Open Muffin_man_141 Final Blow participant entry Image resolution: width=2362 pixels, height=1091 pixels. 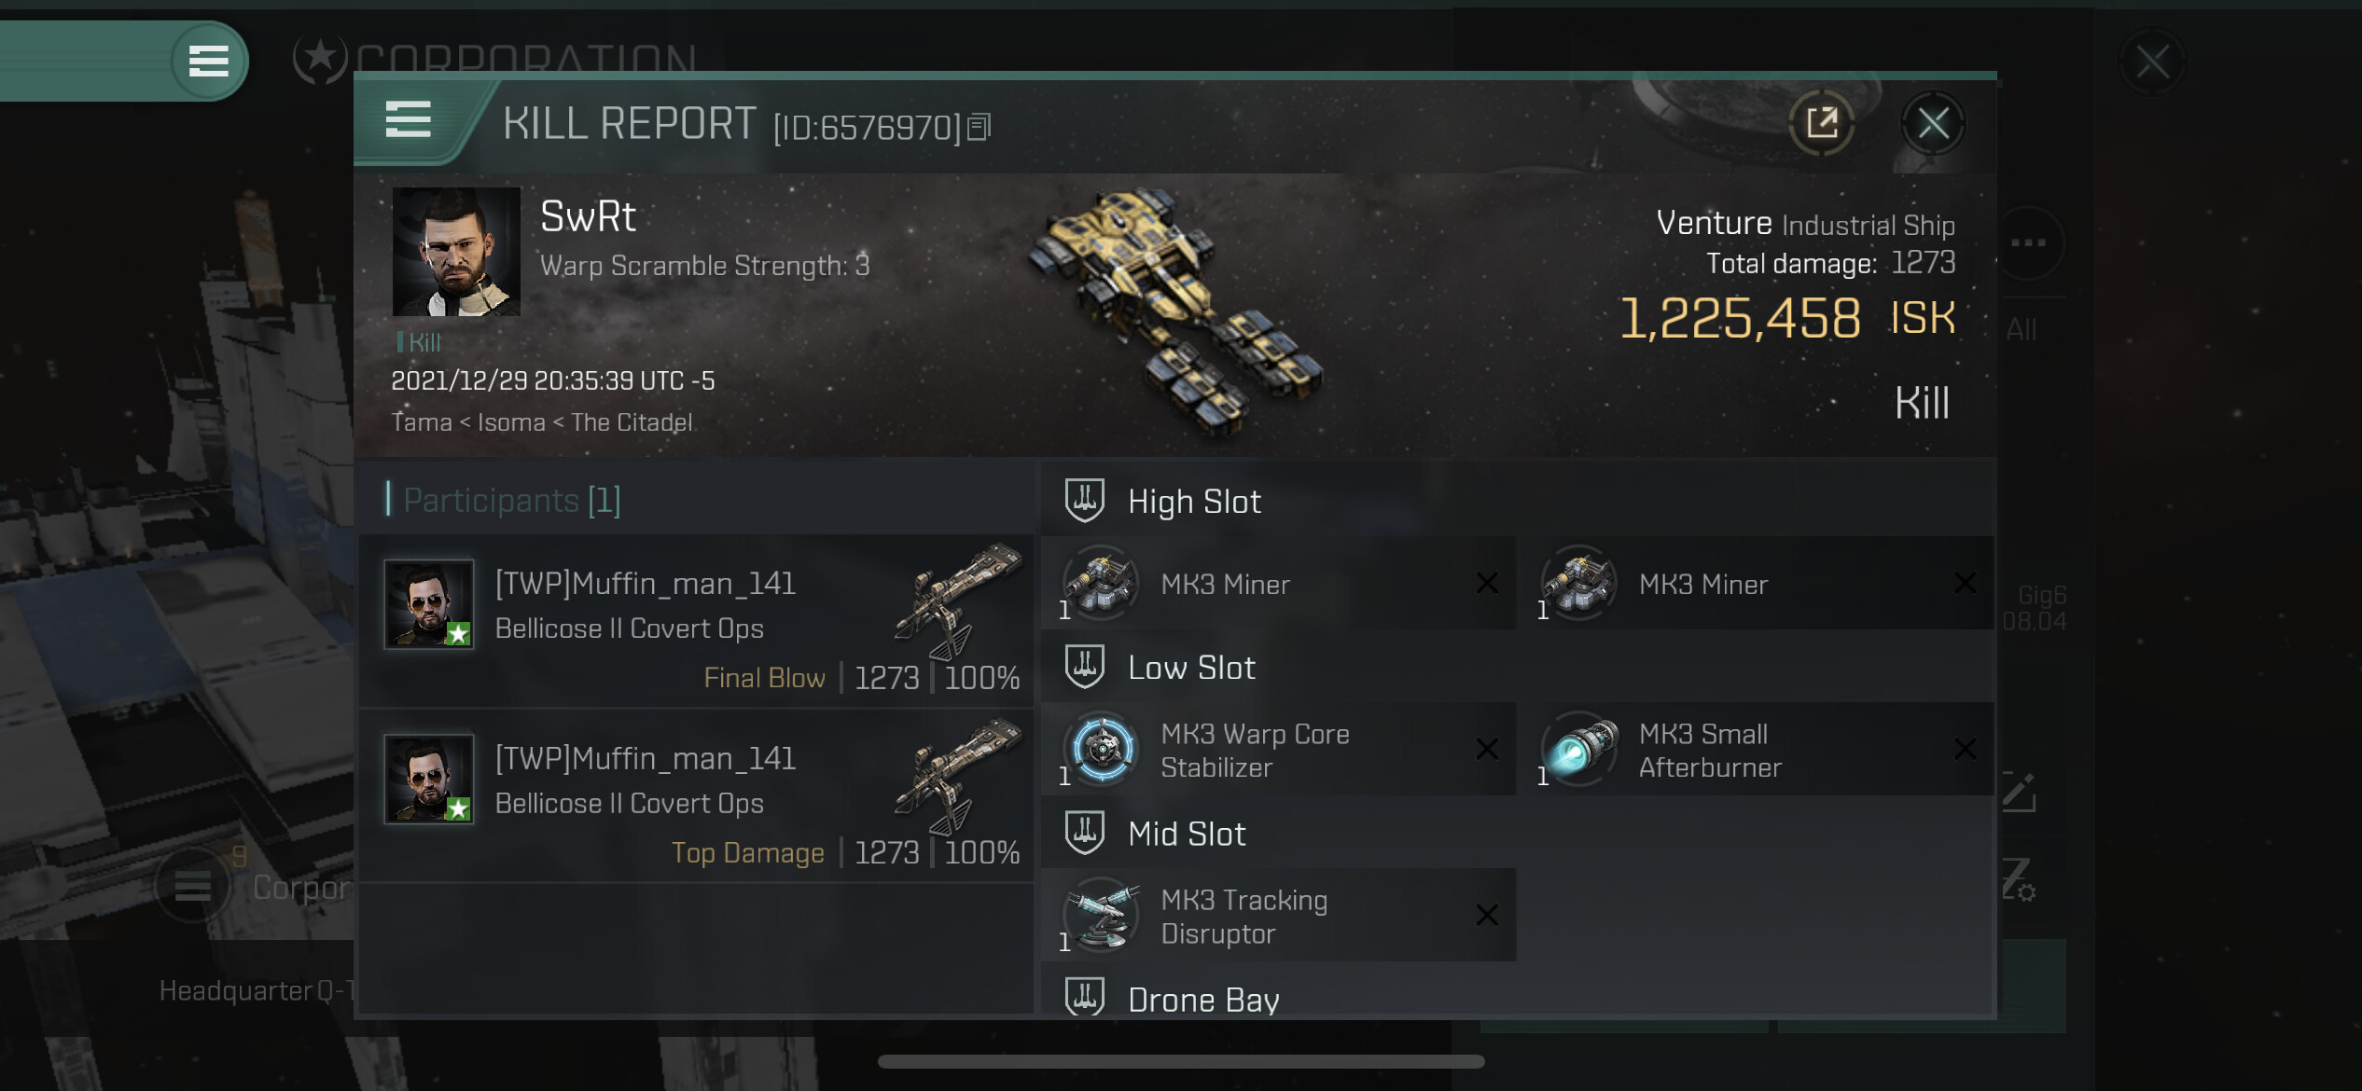(x=697, y=621)
